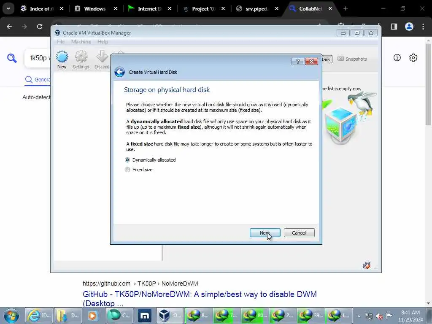Click the tk50p search input field
432x324 pixels.
tap(38, 58)
